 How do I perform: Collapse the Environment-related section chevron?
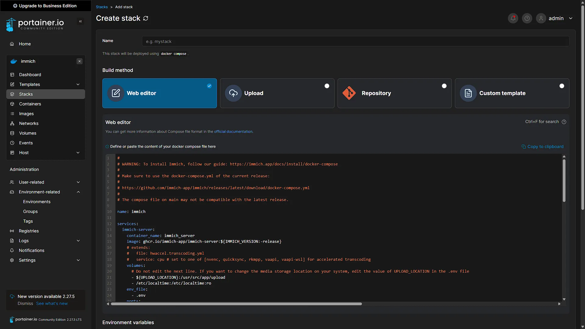point(78,192)
